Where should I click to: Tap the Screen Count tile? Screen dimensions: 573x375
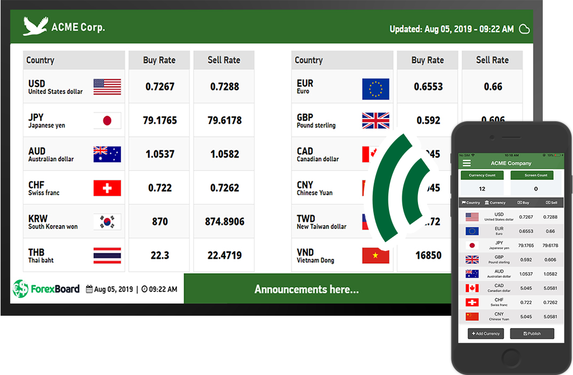(536, 183)
